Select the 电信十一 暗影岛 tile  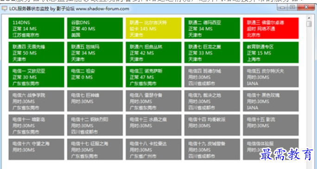37,125
